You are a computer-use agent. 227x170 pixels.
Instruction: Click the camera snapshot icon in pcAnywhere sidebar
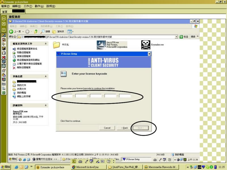coord(4,84)
